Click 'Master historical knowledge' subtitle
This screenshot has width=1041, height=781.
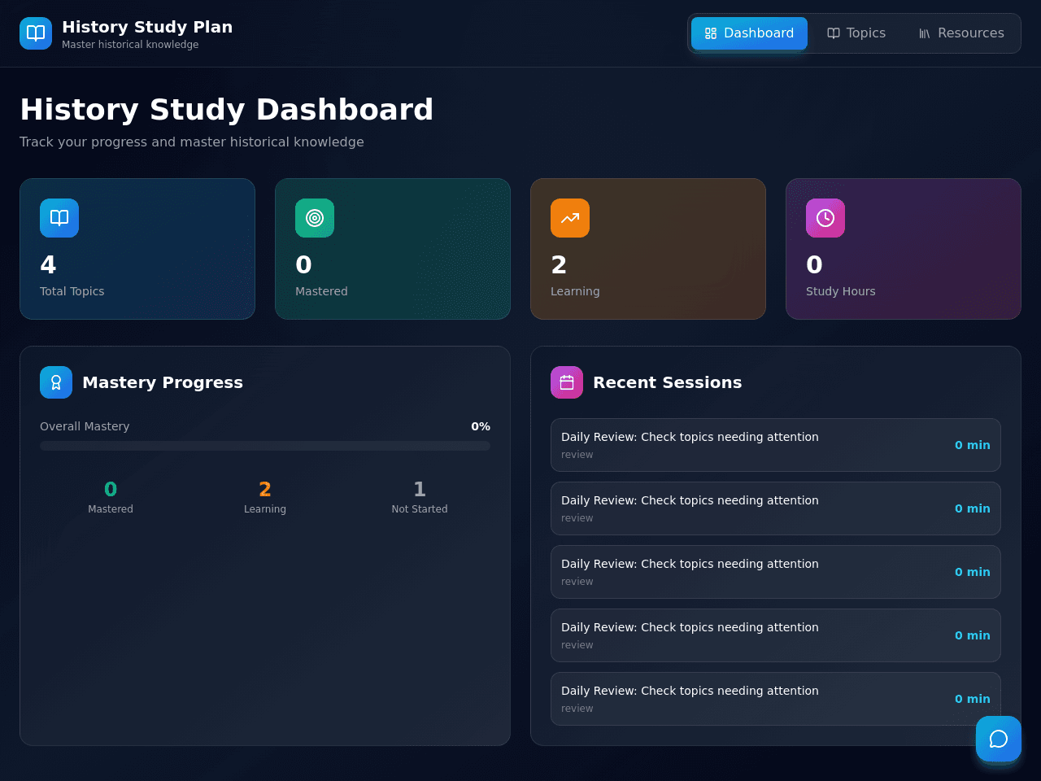coord(130,45)
